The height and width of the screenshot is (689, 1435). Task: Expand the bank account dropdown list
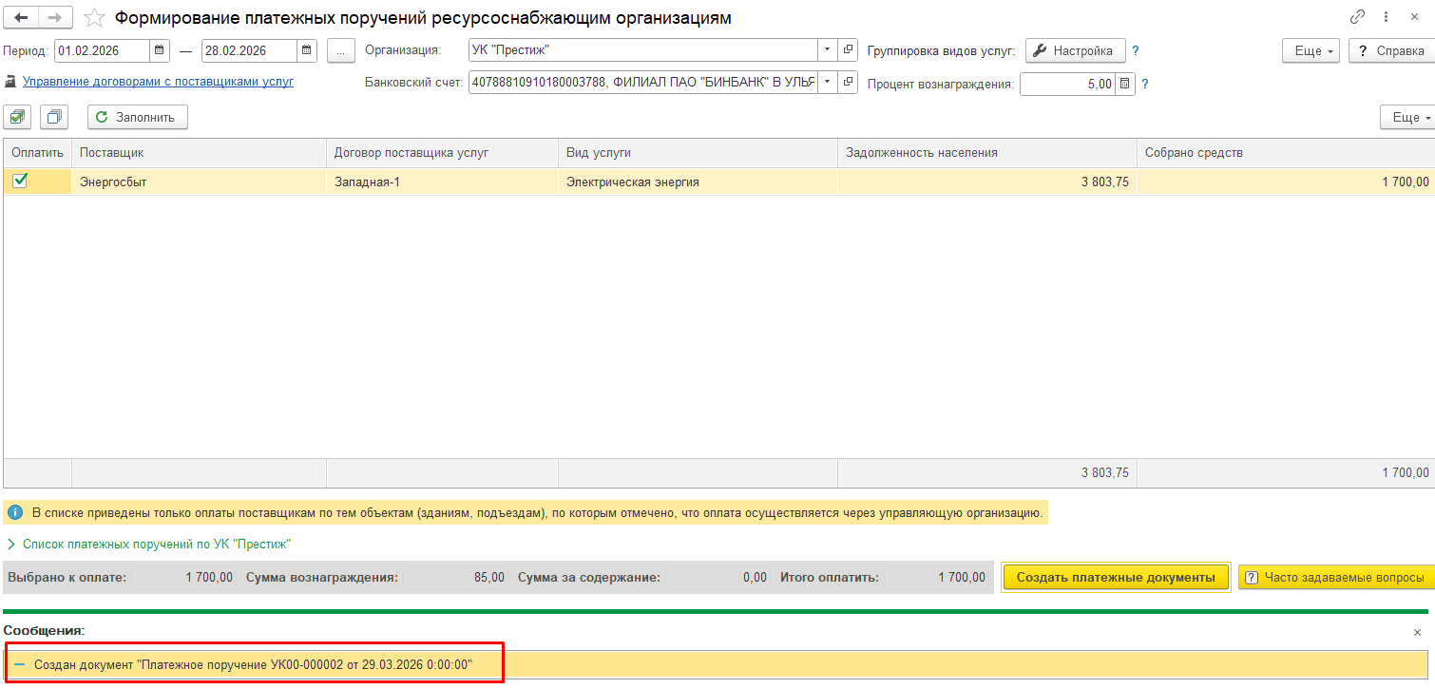pos(826,83)
